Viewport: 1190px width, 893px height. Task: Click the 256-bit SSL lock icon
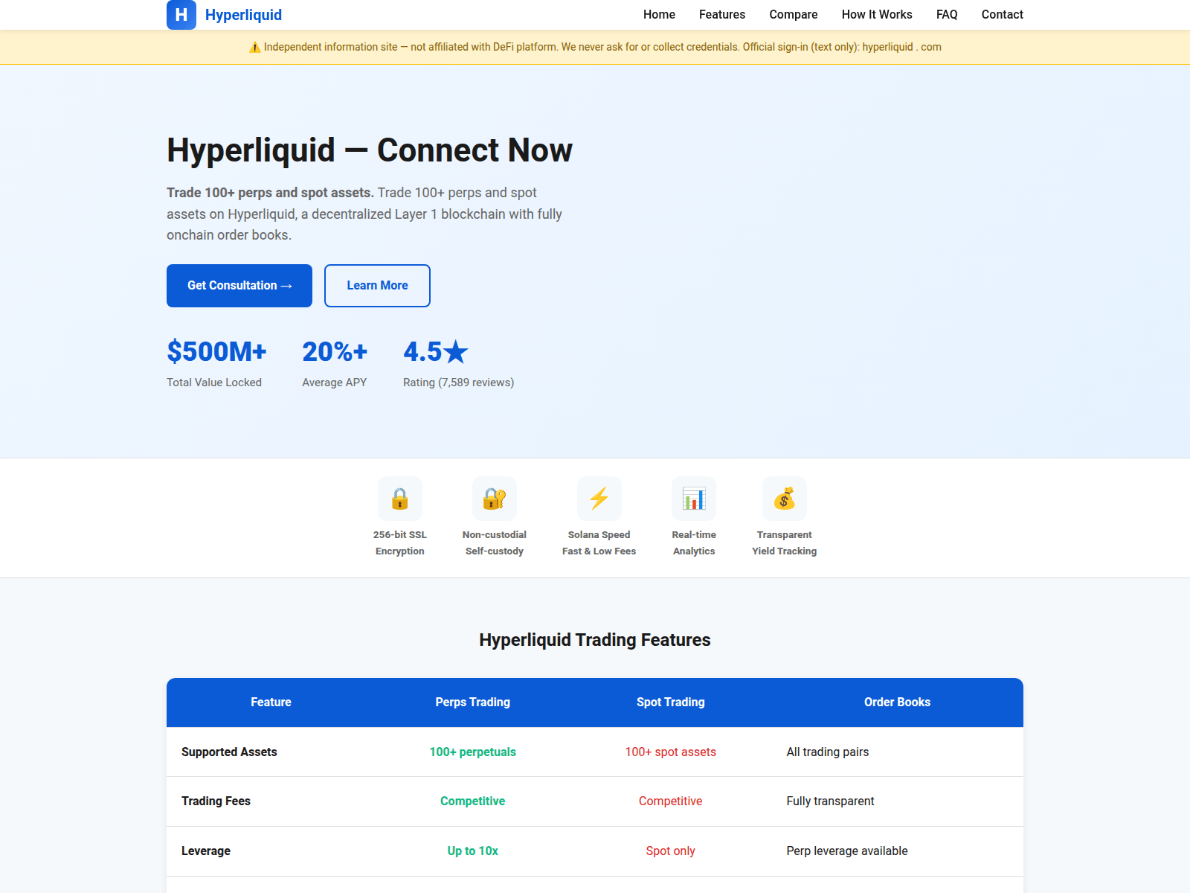400,499
